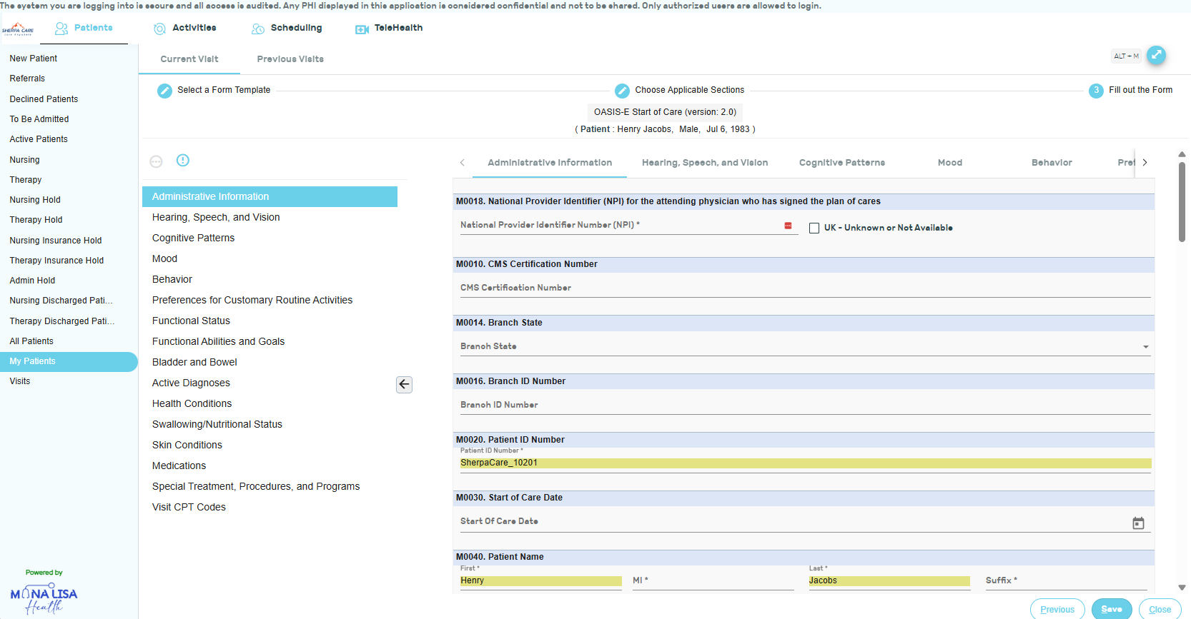The height and width of the screenshot is (619, 1191).
Task: Click the blue exclamation alert icon
Action: tap(183, 161)
